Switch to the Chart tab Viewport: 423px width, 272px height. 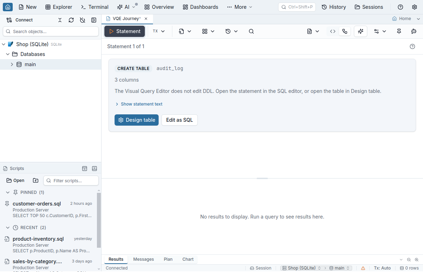pyautogui.click(x=188, y=259)
